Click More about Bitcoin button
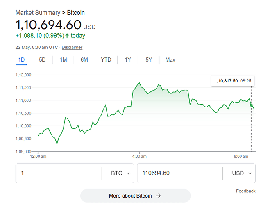Viewport: 270px width, 205px height. click(136, 196)
